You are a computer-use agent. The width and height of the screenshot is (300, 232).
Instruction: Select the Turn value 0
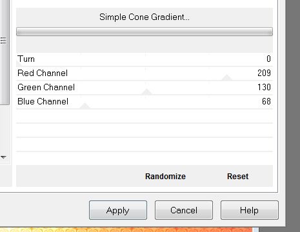tap(268, 59)
